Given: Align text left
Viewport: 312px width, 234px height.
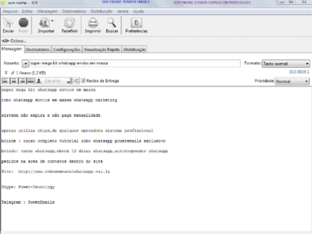Looking at the screenshot, I should click(x=6, y=81).
